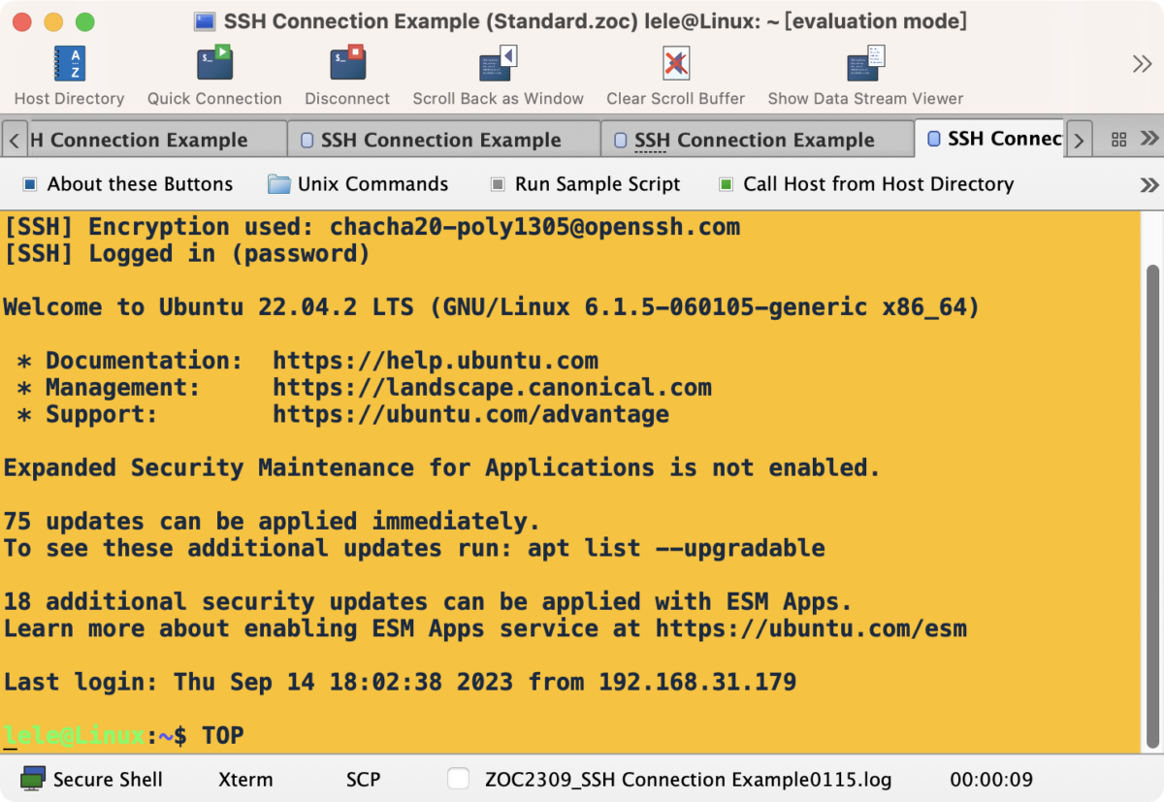Screen dimensions: 1164x802
Task: Show the Data Stream Viewer
Action: coord(865,76)
